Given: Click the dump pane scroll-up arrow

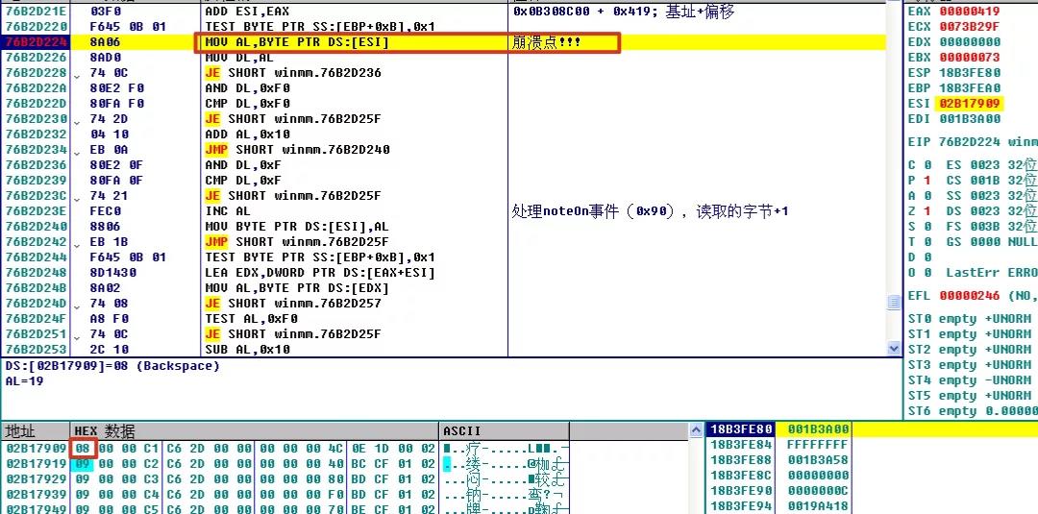Looking at the screenshot, I should tap(697, 430).
